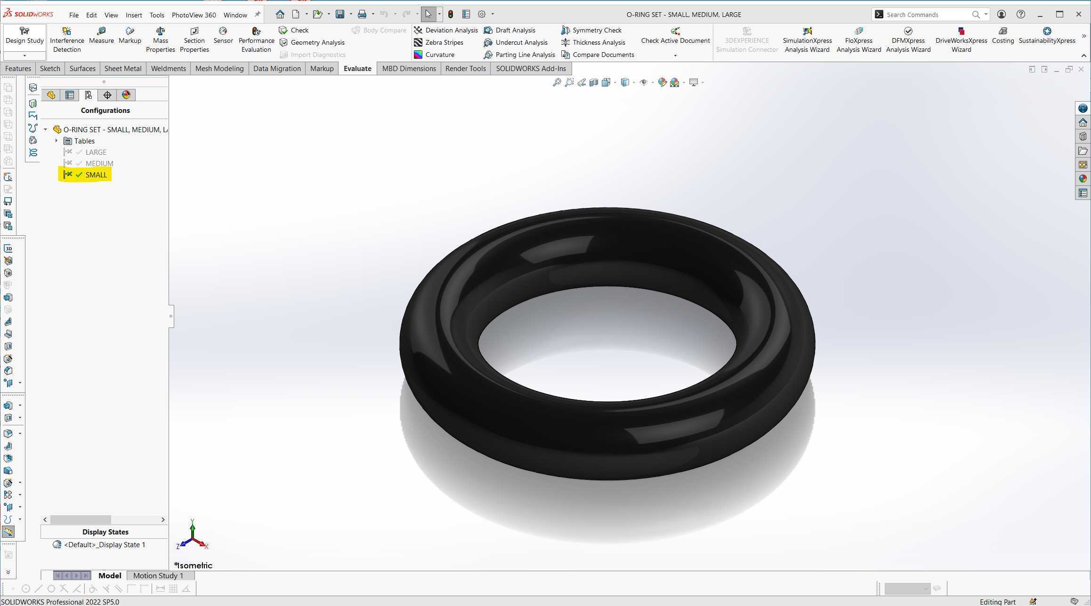Open the Design Study dropdown arrow

tap(24, 56)
